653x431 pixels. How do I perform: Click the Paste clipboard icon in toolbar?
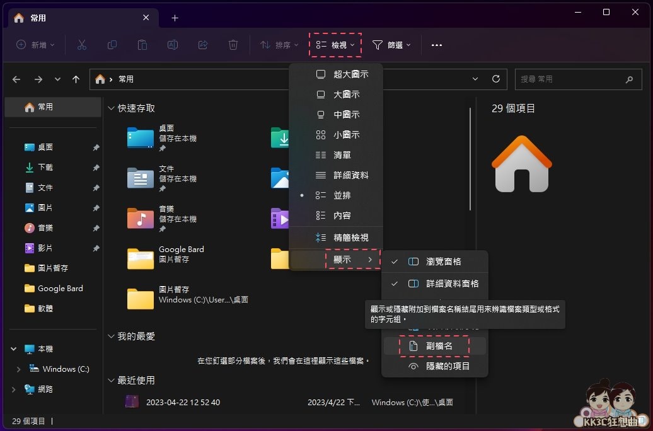[142, 45]
